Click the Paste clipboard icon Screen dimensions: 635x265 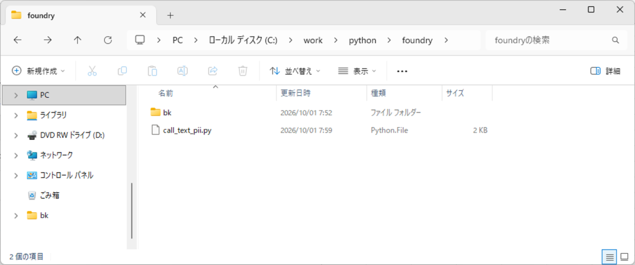[x=152, y=71]
